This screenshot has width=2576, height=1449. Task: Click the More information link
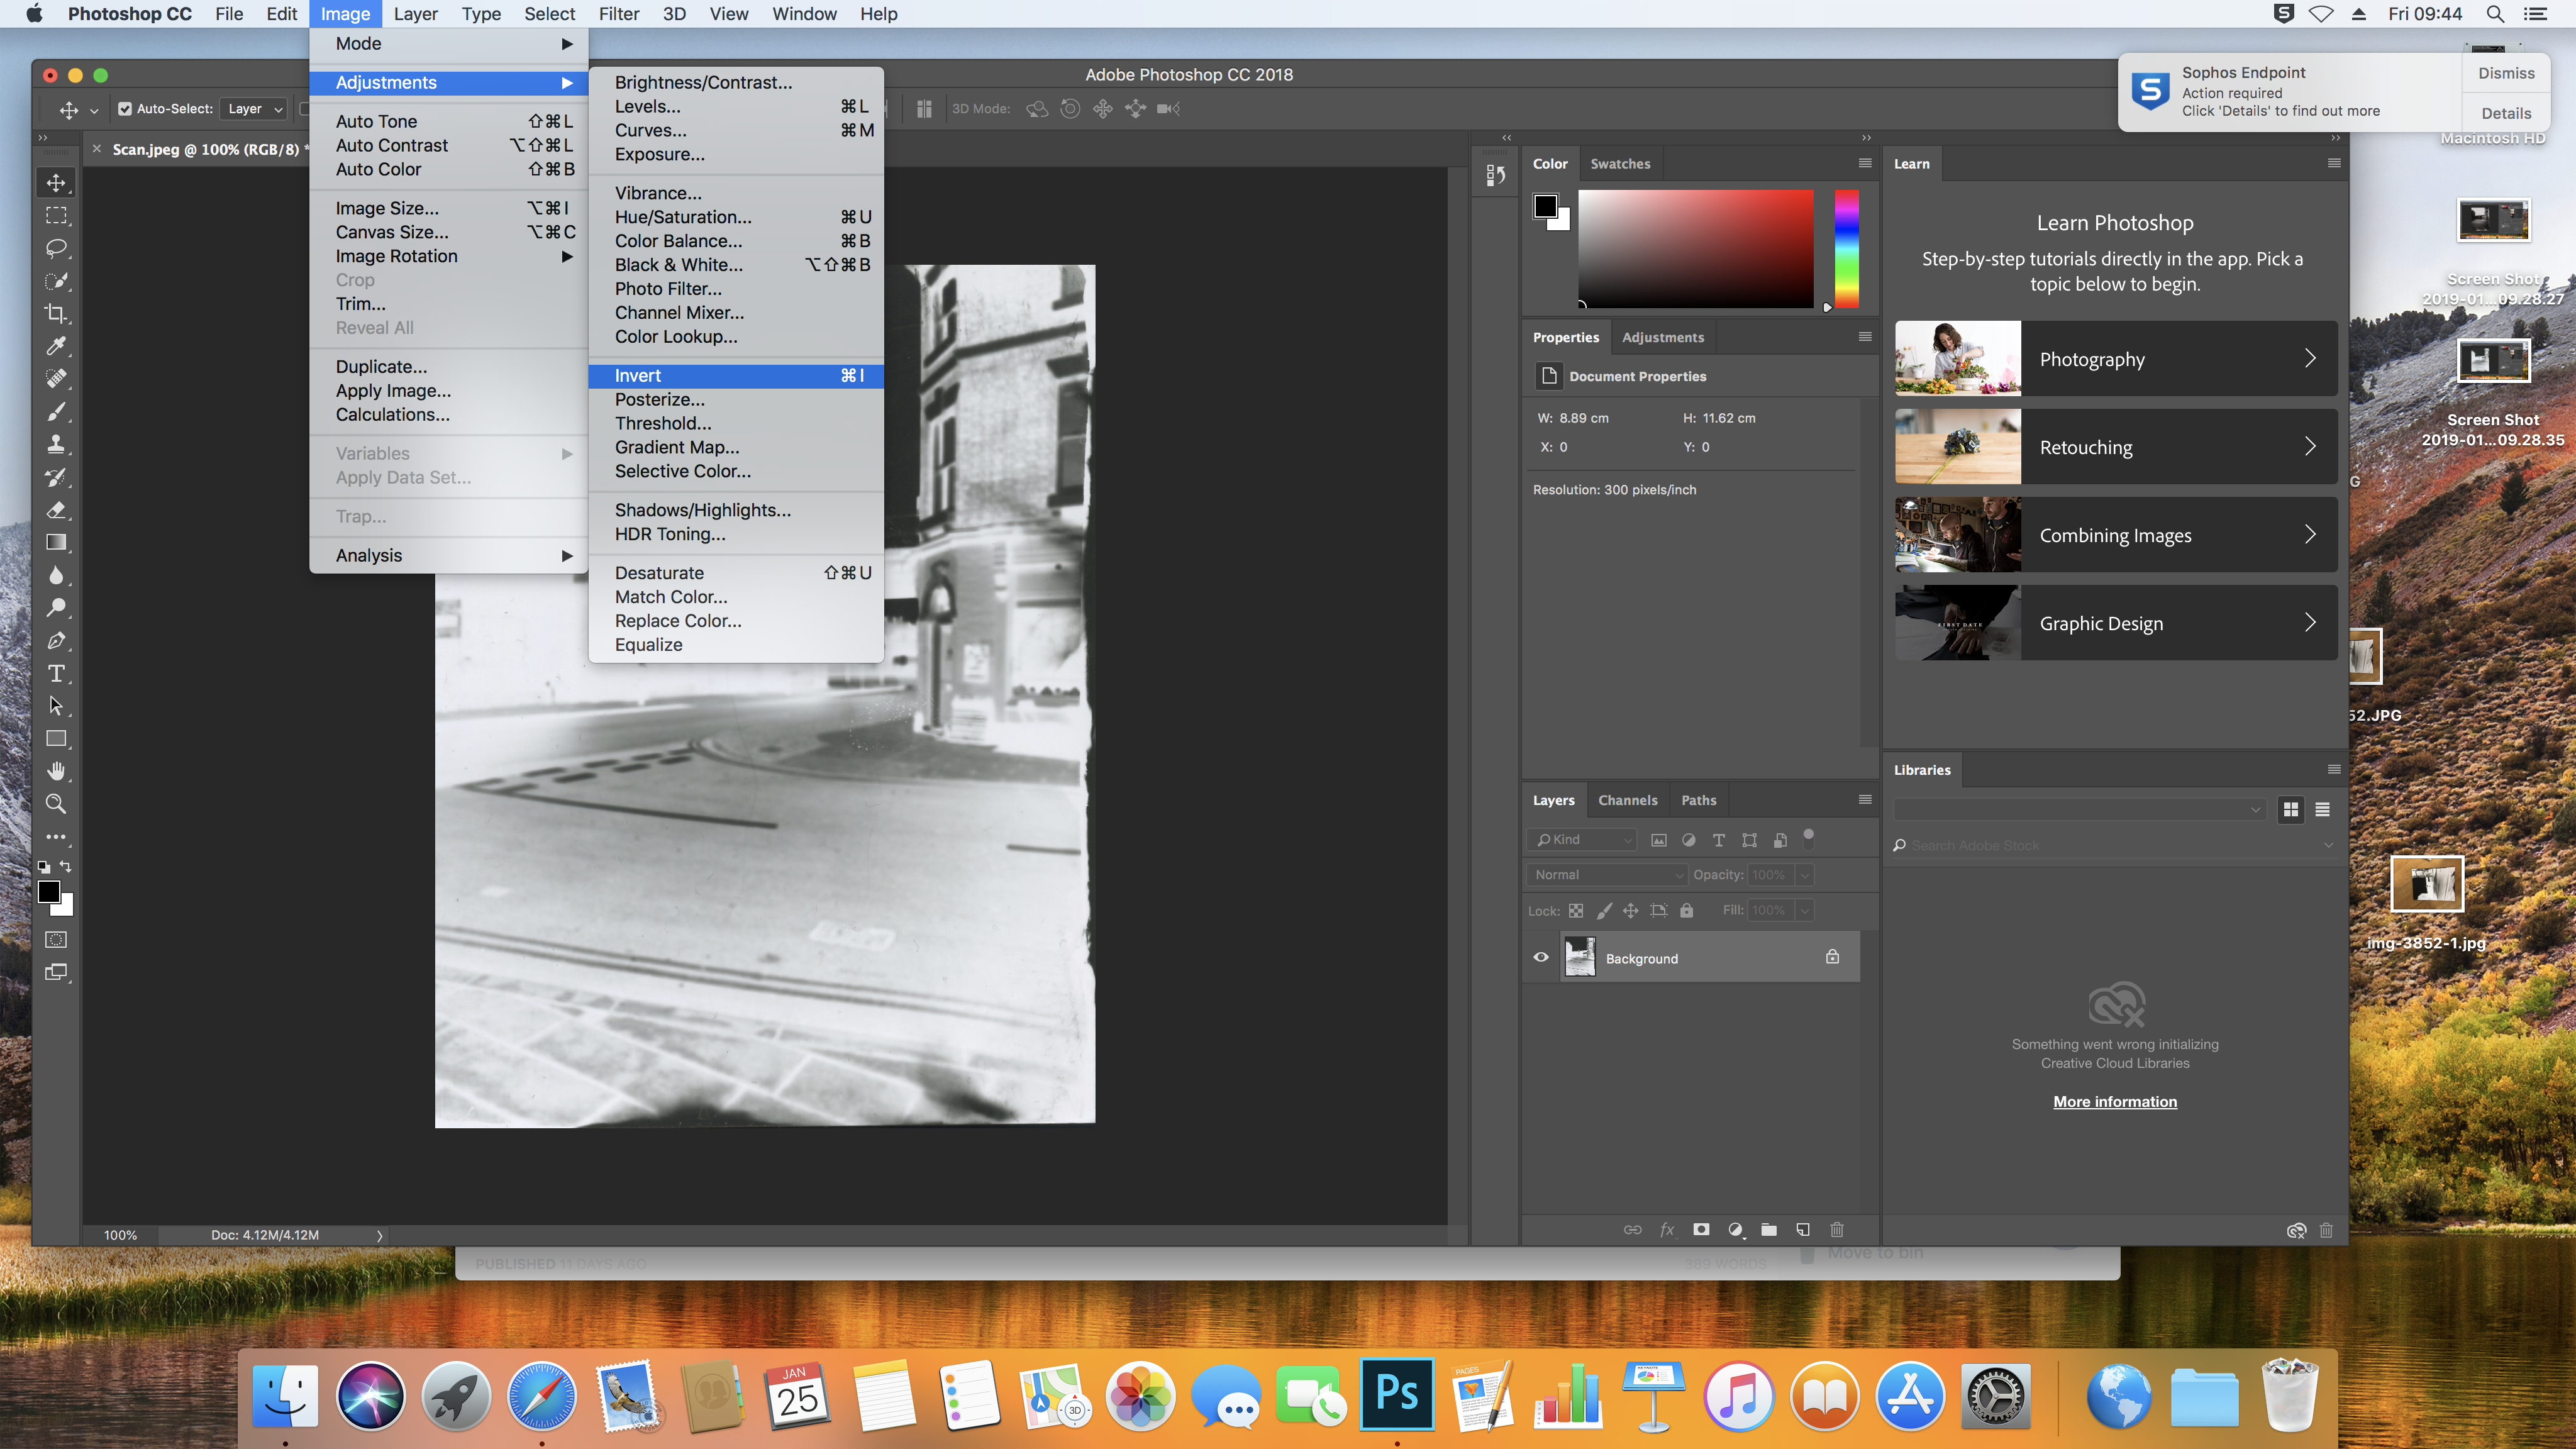2114,1101
